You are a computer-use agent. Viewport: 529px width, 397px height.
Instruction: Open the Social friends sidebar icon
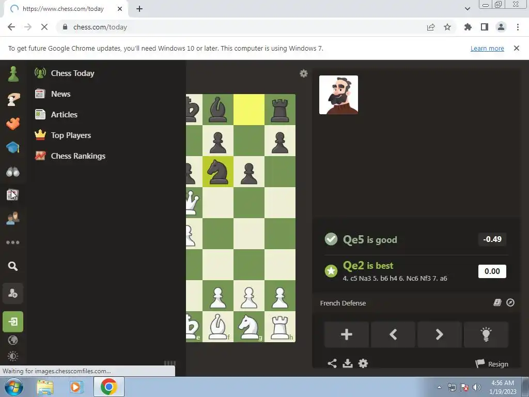[x=13, y=219]
